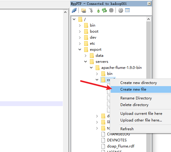The width and height of the screenshot is (171, 152).
Task: Click the open directory toolbar icon
Action: pos(84,11)
